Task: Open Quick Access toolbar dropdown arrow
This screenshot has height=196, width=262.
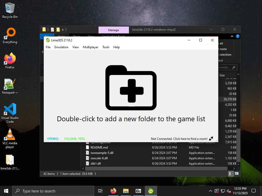Action: point(63,30)
